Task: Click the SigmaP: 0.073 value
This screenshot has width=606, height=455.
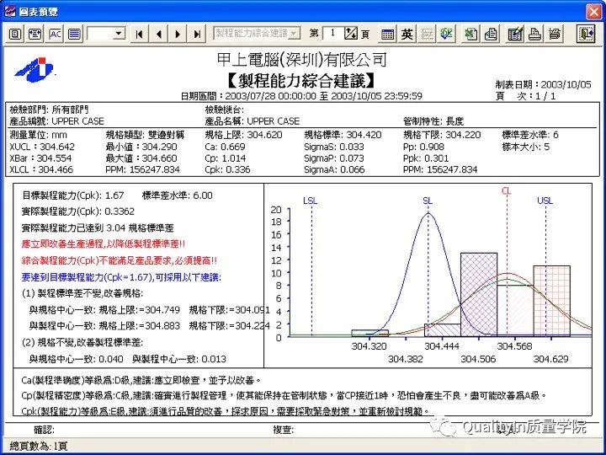Action: point(334,158)
